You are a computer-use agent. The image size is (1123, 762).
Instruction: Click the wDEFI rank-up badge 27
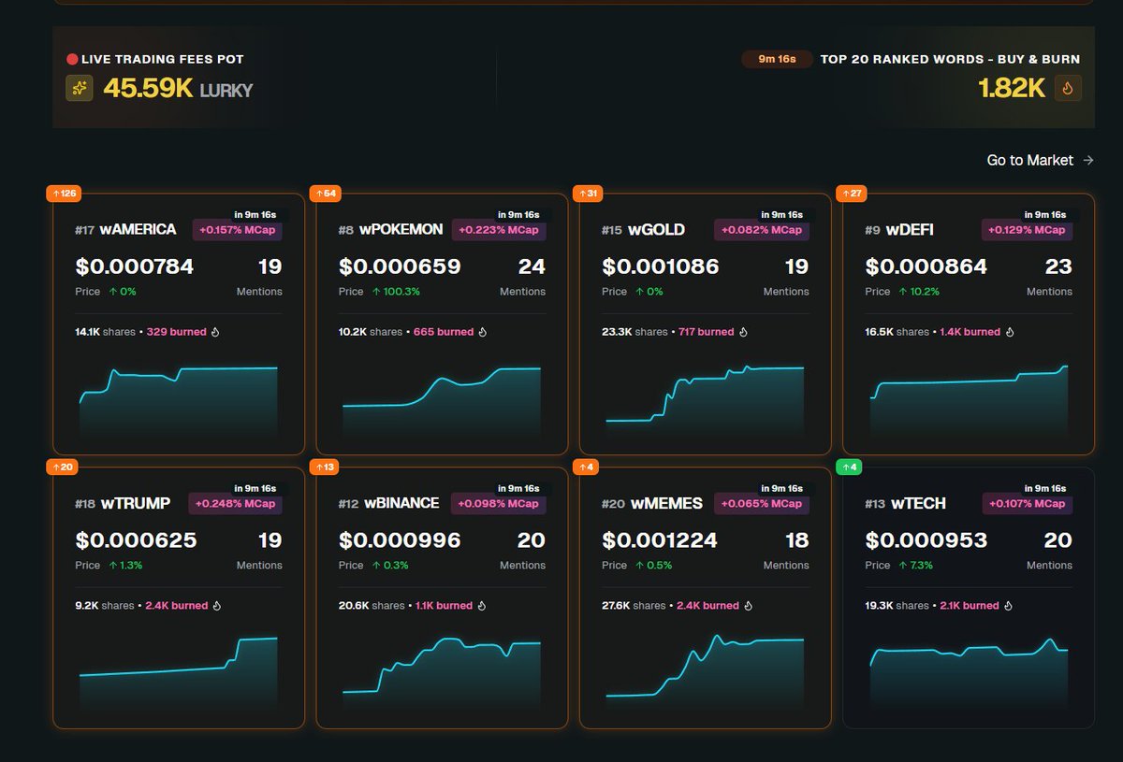pyautogui.click(x=852, y=194)
